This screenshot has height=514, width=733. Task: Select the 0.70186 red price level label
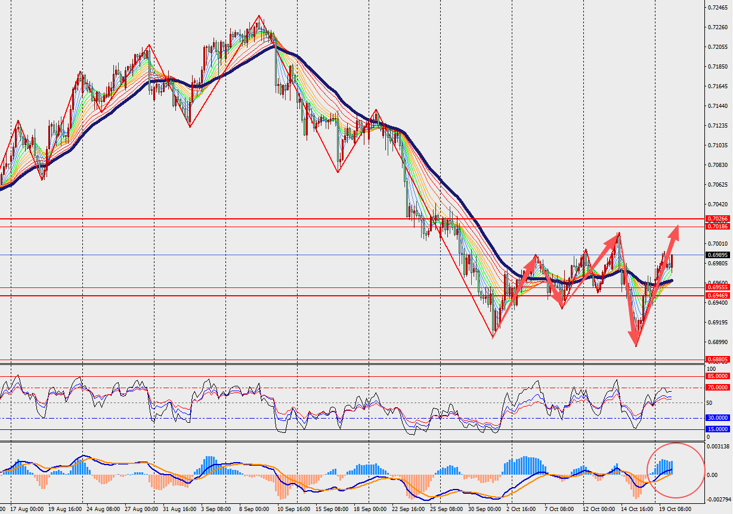pyautogui.click(x=717, y=227)
